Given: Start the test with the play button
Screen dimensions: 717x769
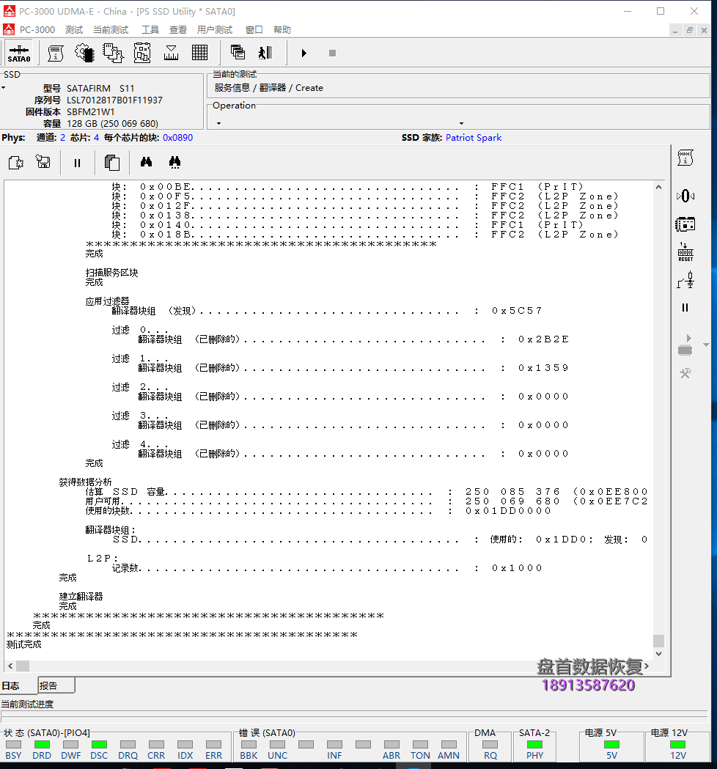Looking at the screenshot, I should (304, 53).
